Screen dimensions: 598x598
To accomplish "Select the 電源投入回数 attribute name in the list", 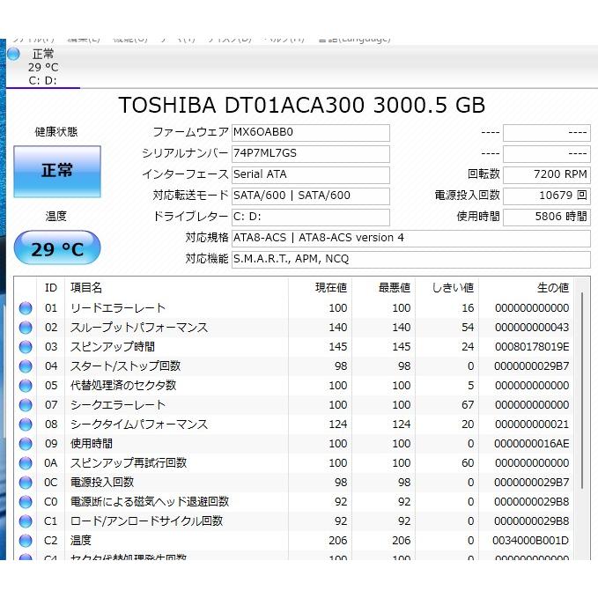I will 102,483.
